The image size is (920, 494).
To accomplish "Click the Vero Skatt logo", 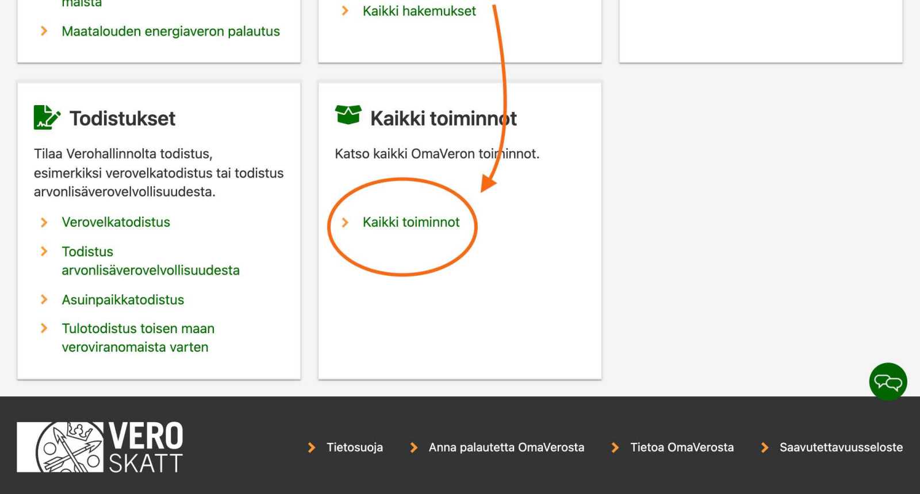I will (100, 447).
